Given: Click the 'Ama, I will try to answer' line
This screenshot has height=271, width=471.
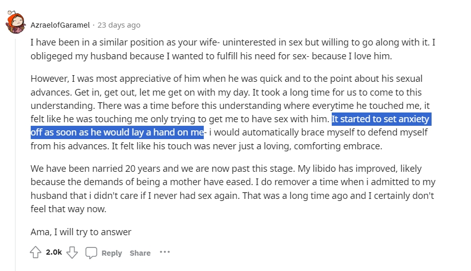Looking at the screenshot, I should (81, 232).
